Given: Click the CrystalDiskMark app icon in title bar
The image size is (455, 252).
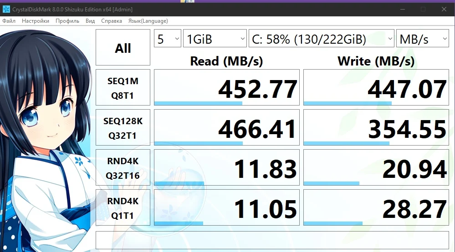Looking at the screenshot, I should pyautogui.click(x=6, y=9).
